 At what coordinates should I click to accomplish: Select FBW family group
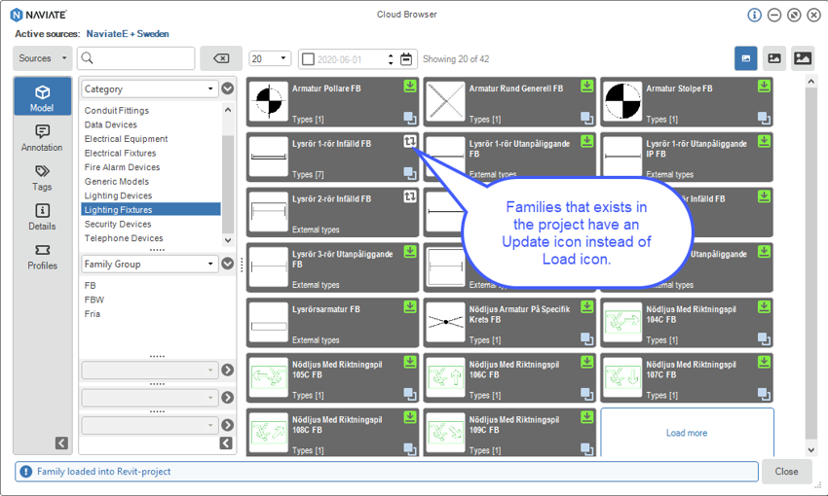(94, 300)
